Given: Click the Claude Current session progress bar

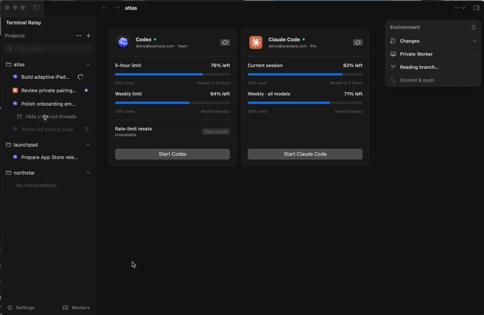Looking at the screenshot, I should 305,74.
